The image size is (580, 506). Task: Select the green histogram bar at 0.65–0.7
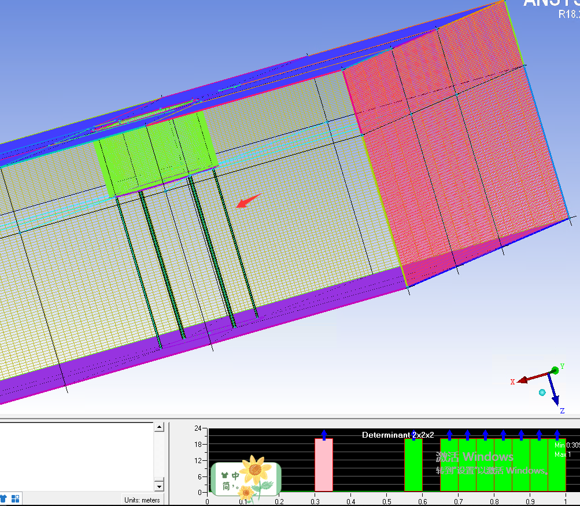[x=449, y=465]
